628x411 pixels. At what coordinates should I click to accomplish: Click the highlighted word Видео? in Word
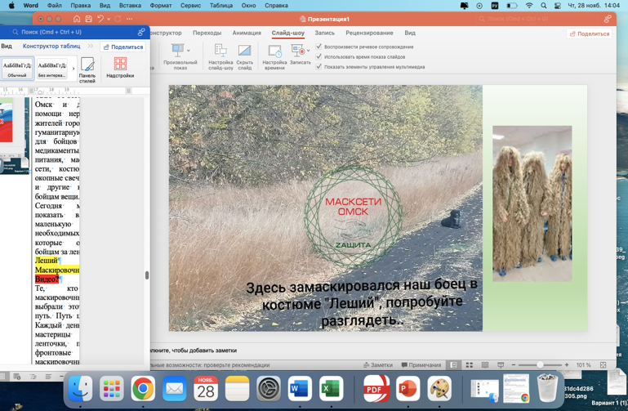click(x=47, y=279)
